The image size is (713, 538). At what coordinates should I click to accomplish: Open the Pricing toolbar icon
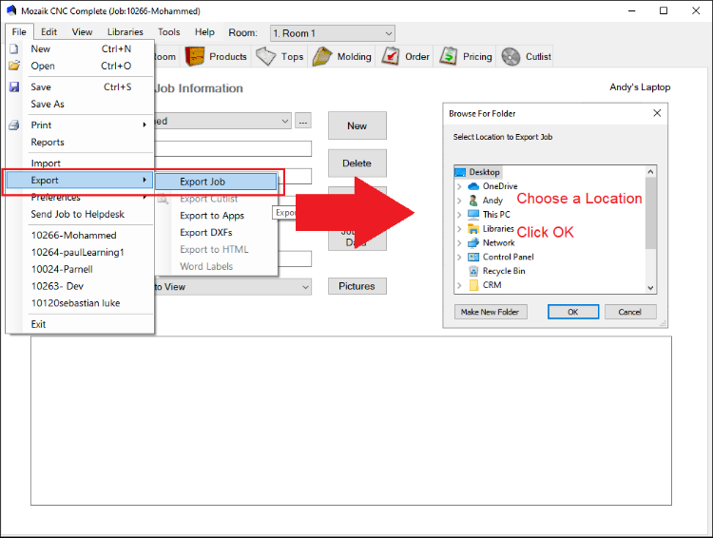448,57
